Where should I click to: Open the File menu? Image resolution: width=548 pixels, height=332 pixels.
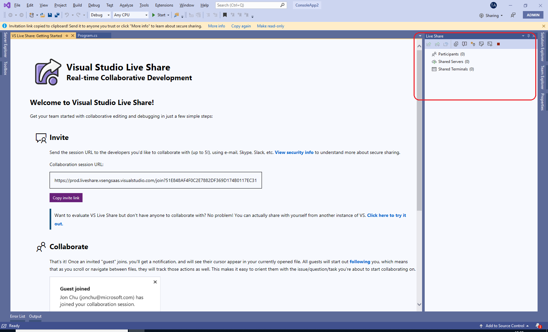pos(17,5)
